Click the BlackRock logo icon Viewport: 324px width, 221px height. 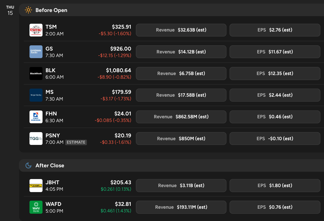(36, 73)
